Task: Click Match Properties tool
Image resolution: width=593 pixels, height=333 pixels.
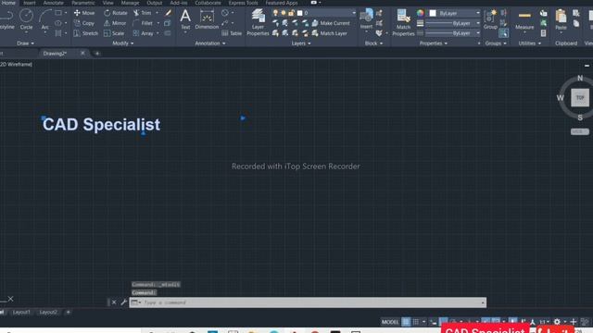Action: pos(403,22)
